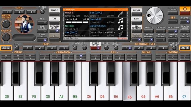Image resolution: width=191 pixels, height=107 pixels.
Task: Click the flute icon for Sax (DNC)
Action: click(120, 14)
